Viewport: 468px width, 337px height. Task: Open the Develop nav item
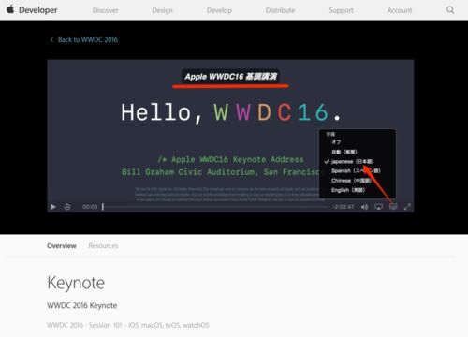pos(219,10)
